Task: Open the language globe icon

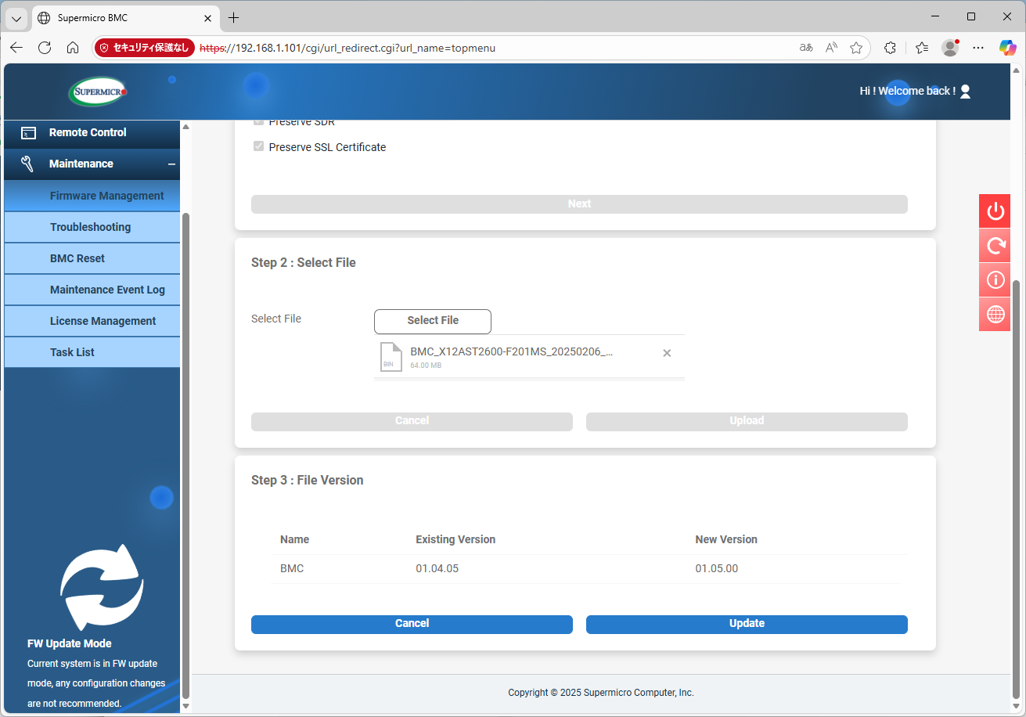Action: tap(995, 315)
